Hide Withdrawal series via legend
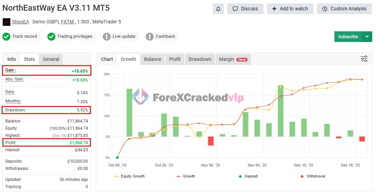Screen dimensions: 376x194 (x=313, y=176)
